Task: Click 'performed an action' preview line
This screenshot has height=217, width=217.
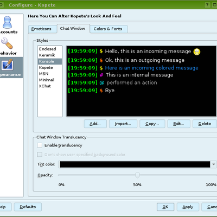Action: point(132,82)
